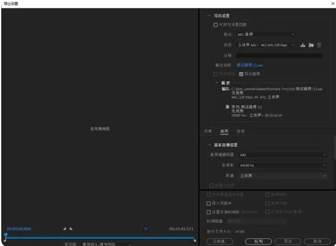336x246 pixels.
Task: Click the 导出 button
Action: (289, 241)
